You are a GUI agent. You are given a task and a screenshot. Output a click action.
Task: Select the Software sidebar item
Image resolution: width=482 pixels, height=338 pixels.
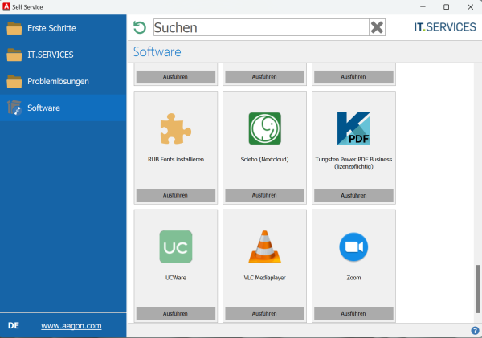pyautogui.click(x=43, y=108)
